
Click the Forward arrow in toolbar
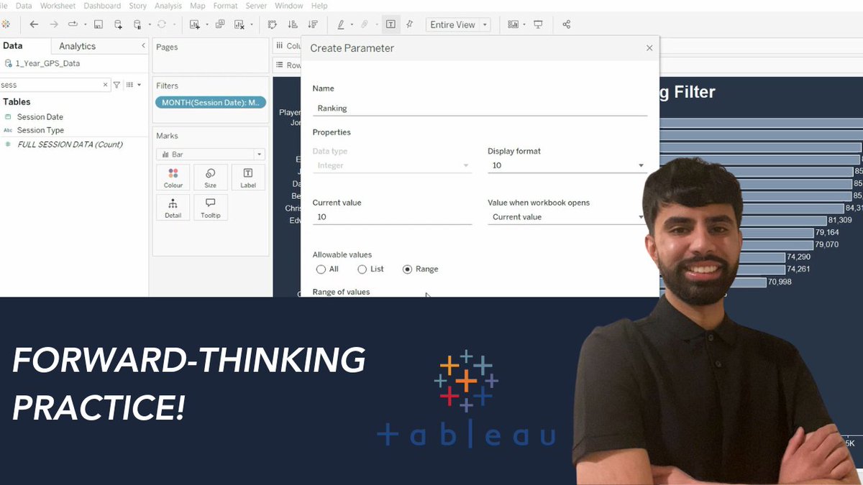(54, 24)
